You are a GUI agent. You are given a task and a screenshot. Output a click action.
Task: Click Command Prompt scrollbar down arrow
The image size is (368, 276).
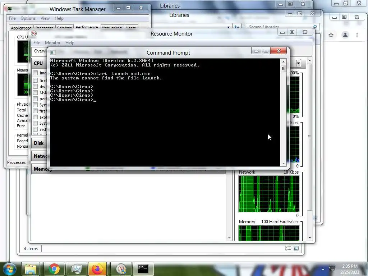[283, 163]
